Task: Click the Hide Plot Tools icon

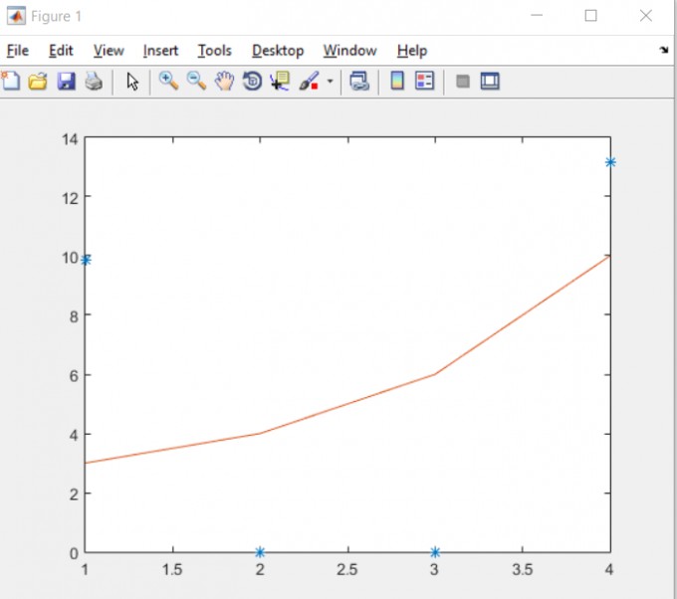Action: 462,82
